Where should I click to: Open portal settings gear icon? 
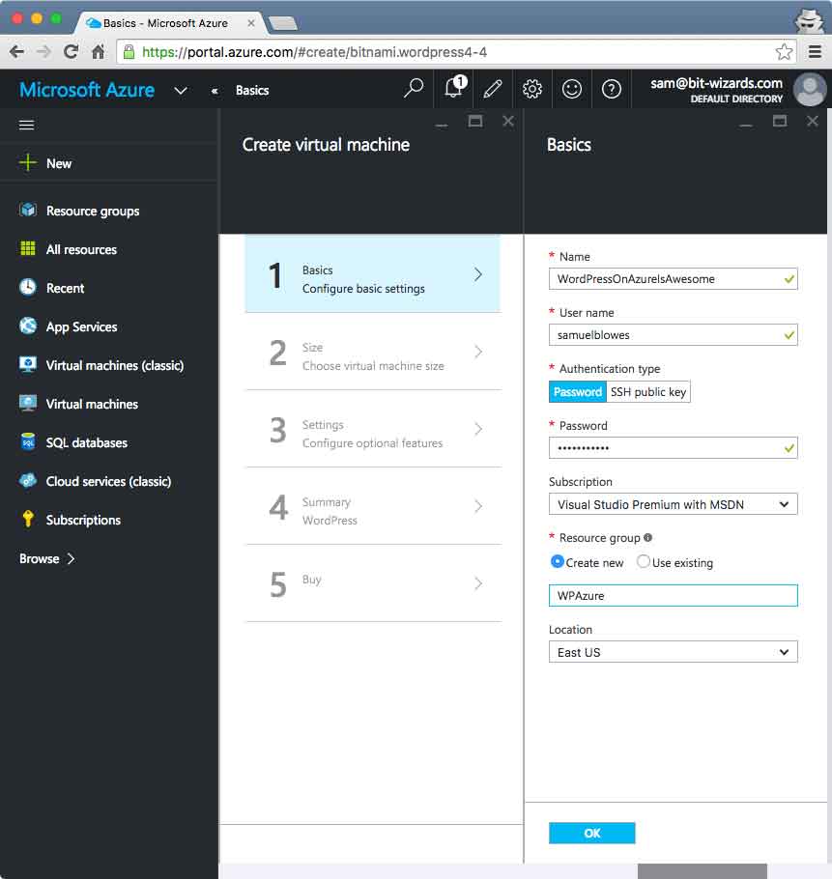pyautogui.click(x=532, y=89)
